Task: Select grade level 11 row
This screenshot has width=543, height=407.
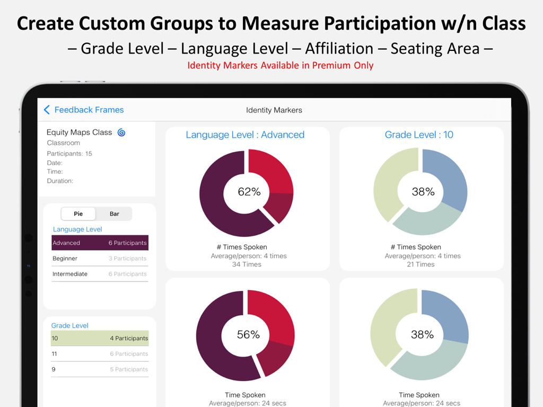Action: click(x=100, y=353)
